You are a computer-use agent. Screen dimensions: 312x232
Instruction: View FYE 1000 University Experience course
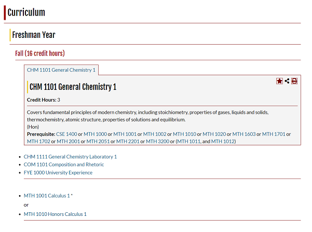tap(58, 172)
